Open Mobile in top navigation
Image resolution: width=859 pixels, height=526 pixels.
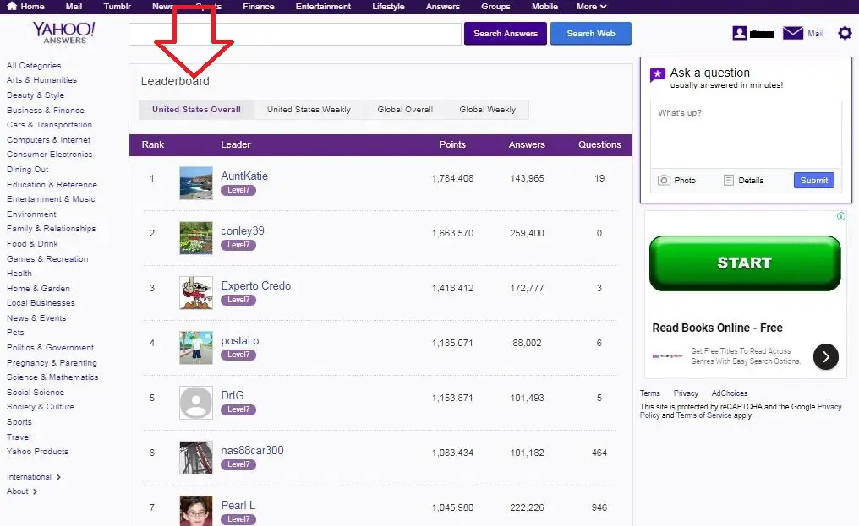coord(544,7)
